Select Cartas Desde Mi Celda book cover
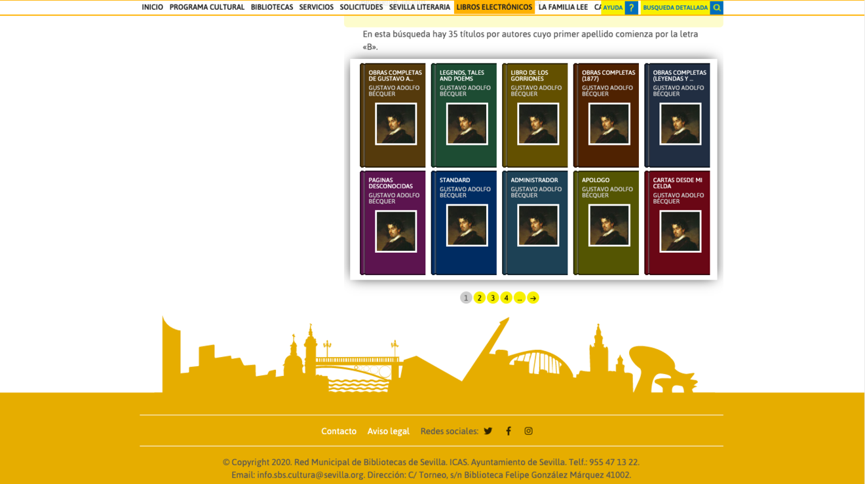Screen dimensions: 865x484 click(x=678, y=223)
